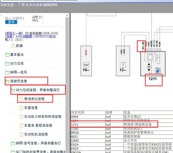
Task: Click the page icon beside 数据
Action: pos(13,46)
